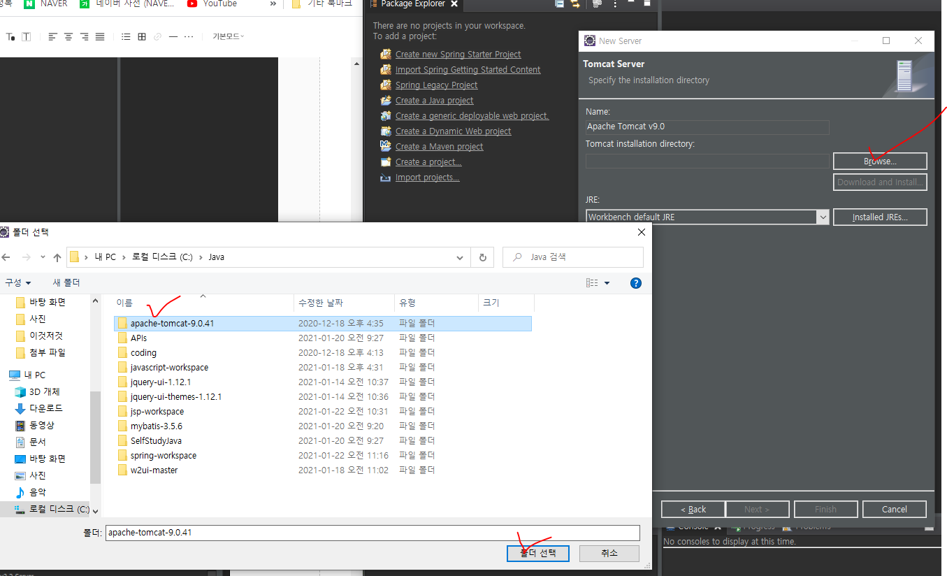
Task: Go up one folder level in dialog
Action: tap(57, 257)
